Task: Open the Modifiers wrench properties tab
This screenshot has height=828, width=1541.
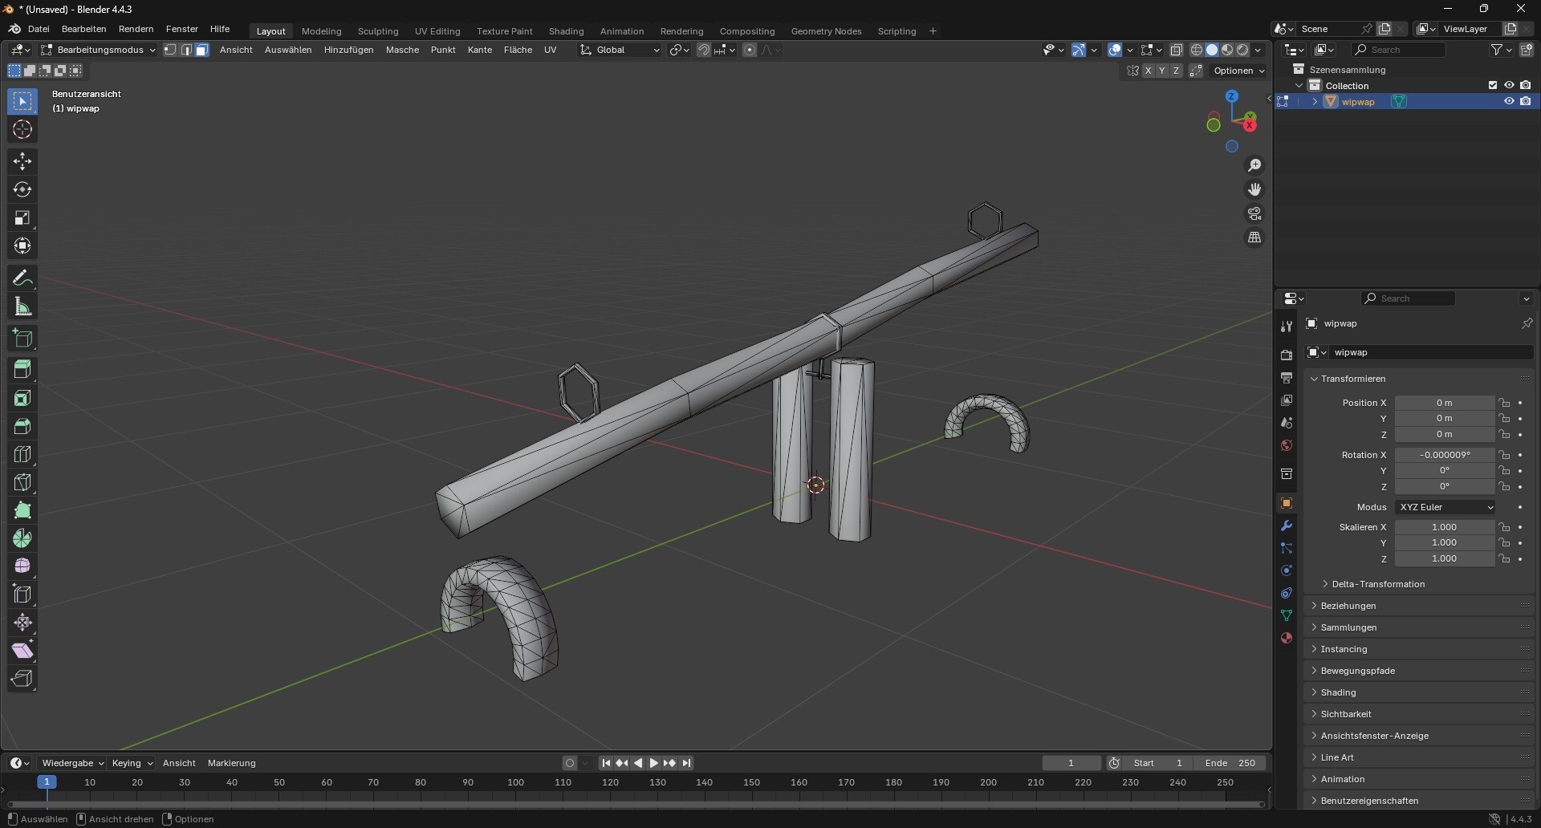Action: pyautogui.click(x=1287, y=526)
